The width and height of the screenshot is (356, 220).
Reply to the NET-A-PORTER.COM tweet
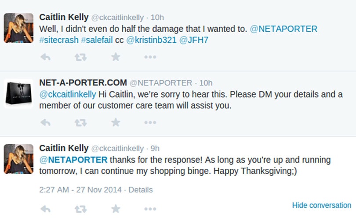pos(45,122)
